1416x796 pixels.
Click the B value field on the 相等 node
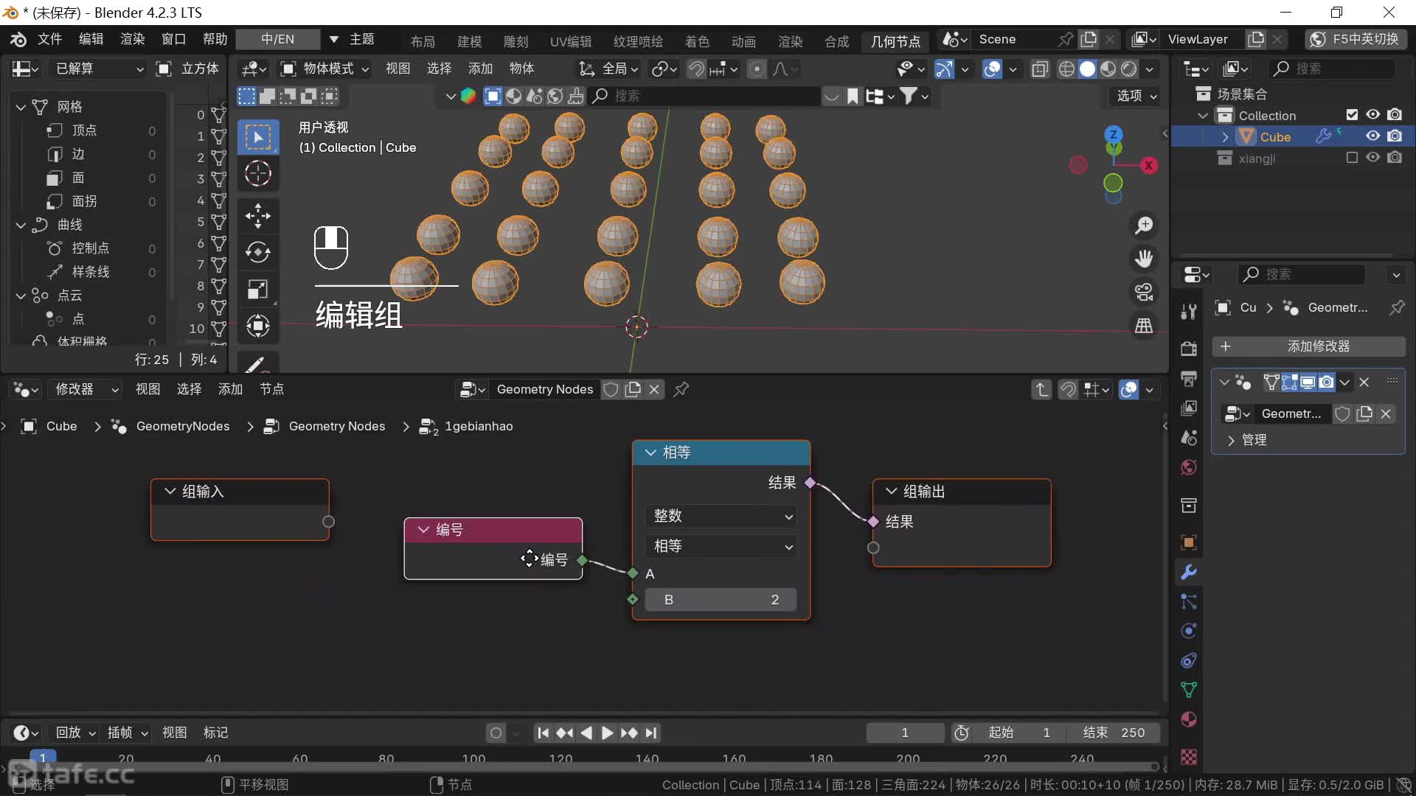click(x=721, y=600)
